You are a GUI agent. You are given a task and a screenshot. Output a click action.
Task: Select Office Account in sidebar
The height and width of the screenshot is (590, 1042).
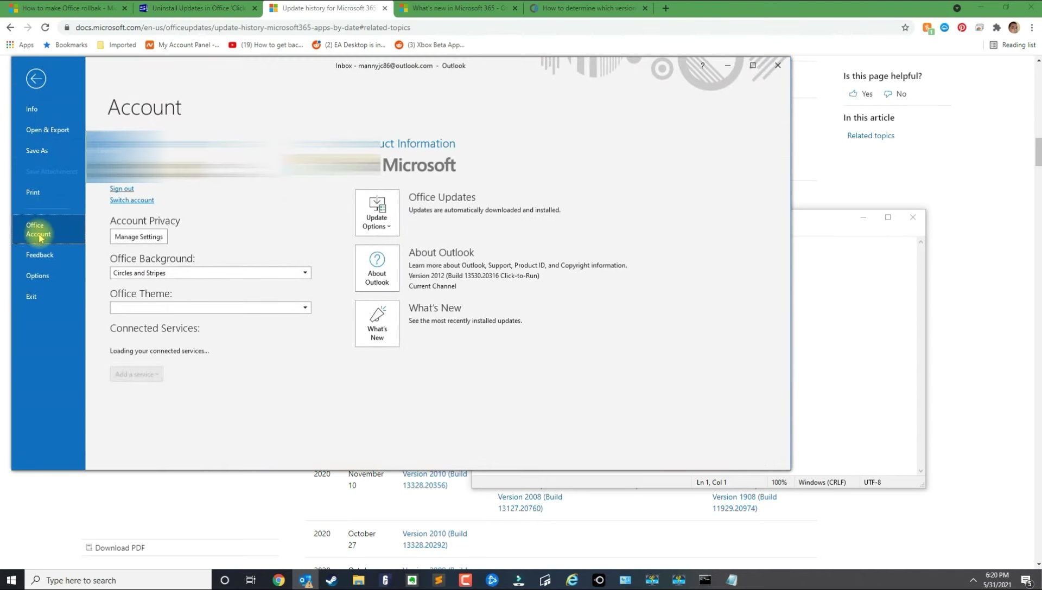tap(48, 229)
